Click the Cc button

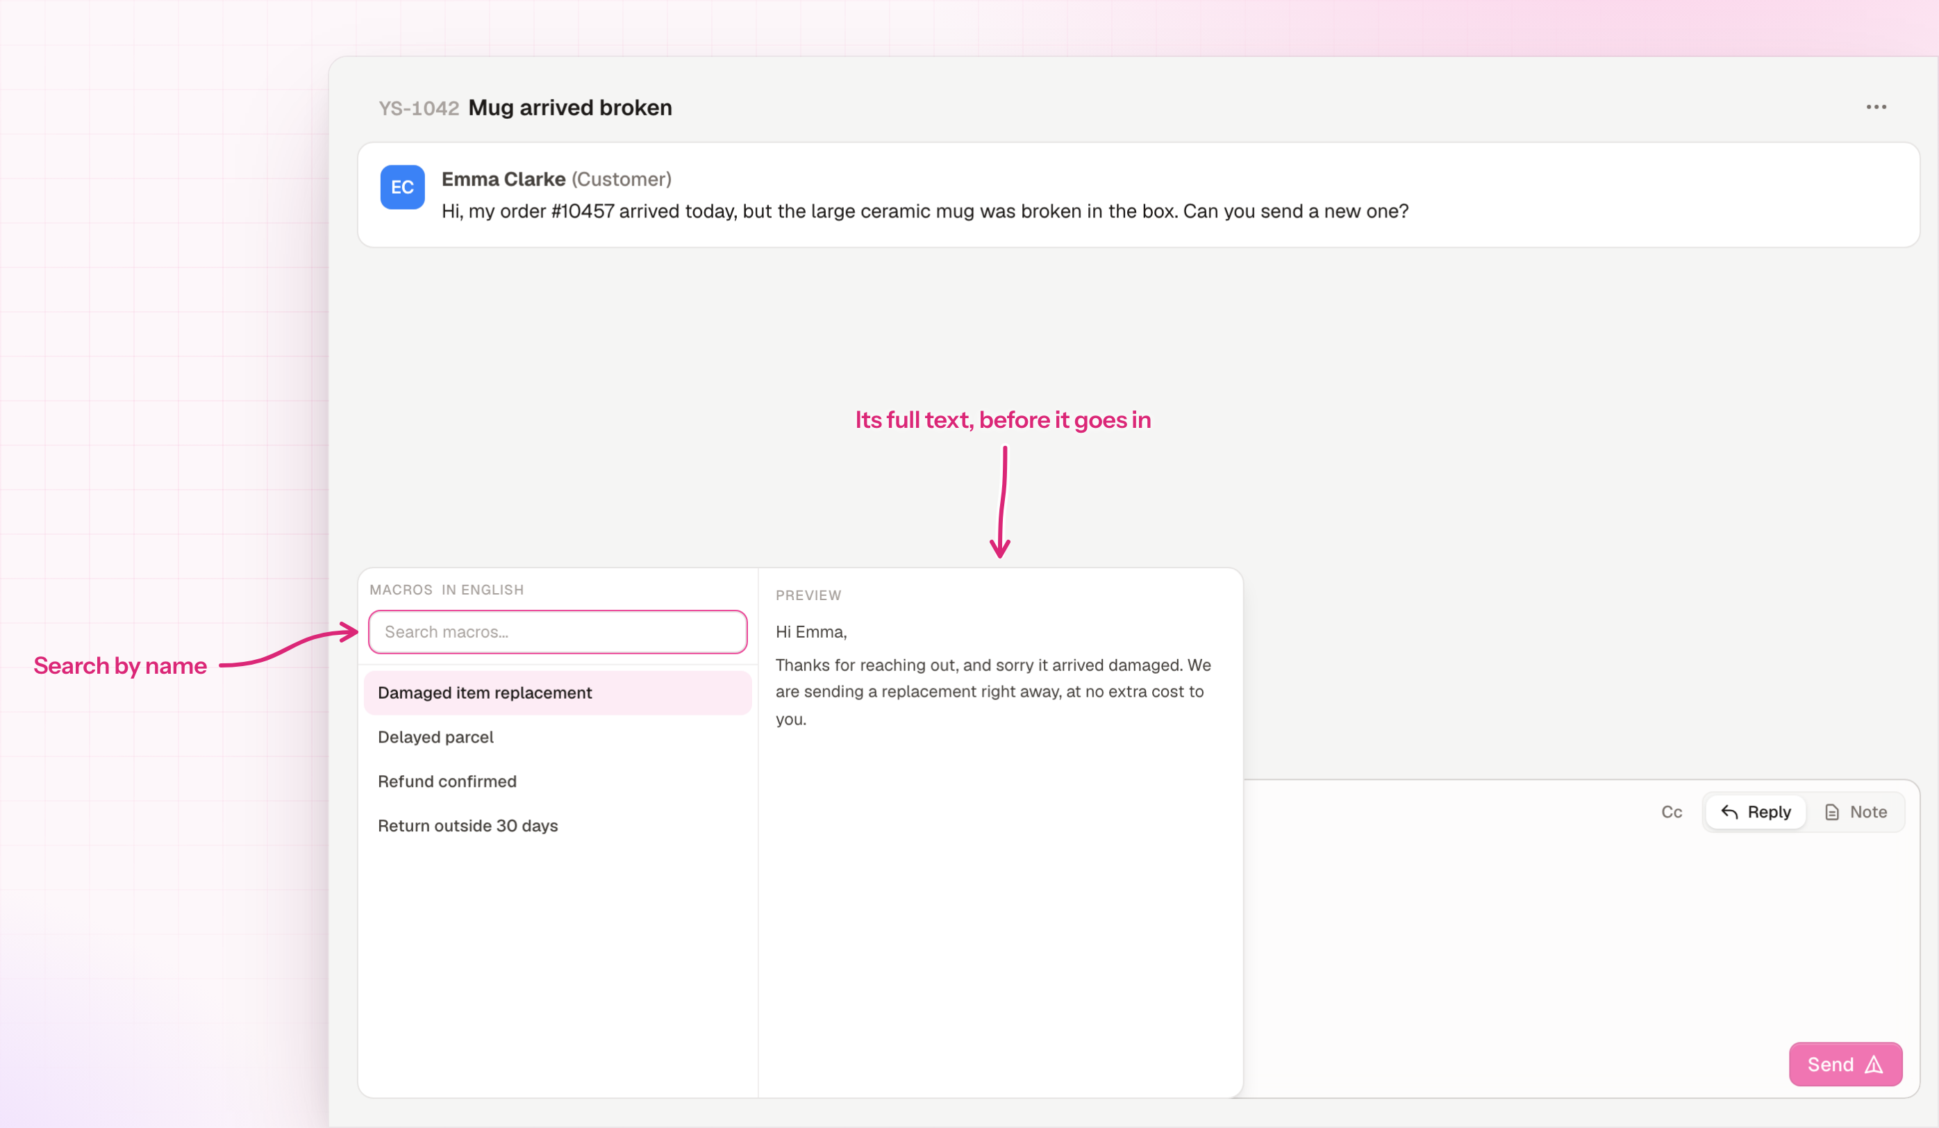pyautogui.click(x=1671, y=812)
